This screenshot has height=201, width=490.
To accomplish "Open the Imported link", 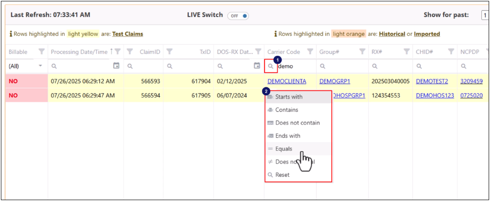I will point(427,34).
